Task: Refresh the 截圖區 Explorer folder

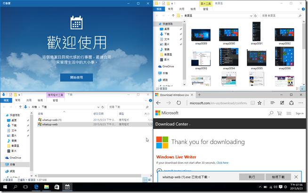Action: 255,16
